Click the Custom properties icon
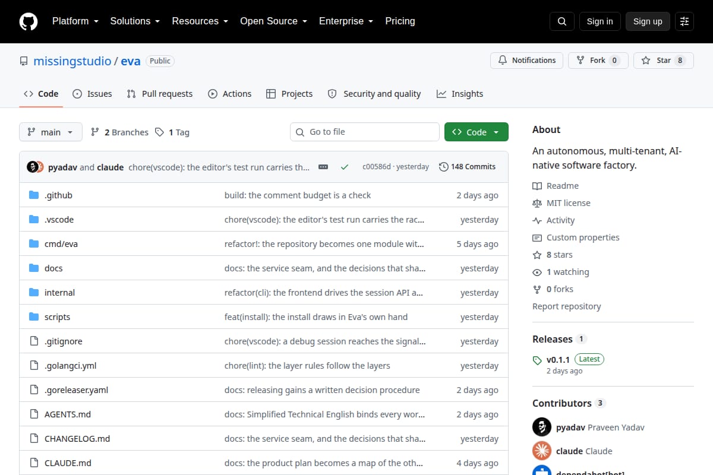 coord(537,237)
